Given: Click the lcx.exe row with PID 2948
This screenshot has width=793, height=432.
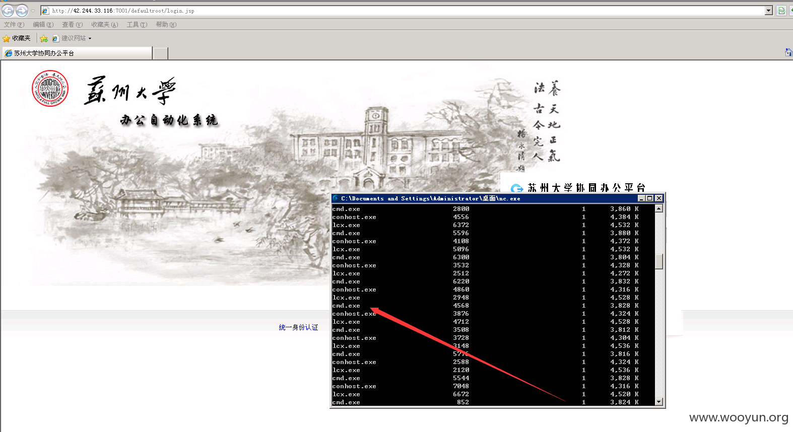Looking at the screenshot, I should pos(486,298).
